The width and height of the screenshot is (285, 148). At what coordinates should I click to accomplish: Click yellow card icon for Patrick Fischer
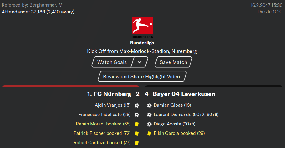137,134
